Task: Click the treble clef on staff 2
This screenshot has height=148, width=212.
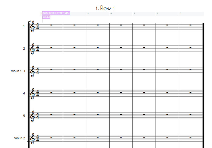Action: (32, 49)
